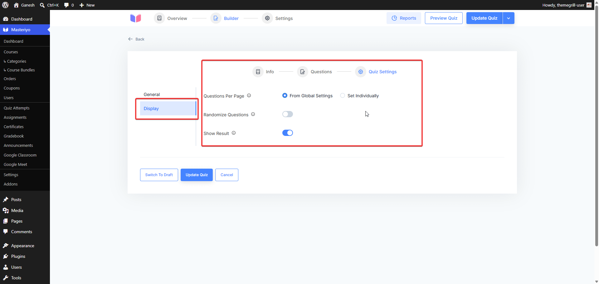599x284 pixels.
Task: Open the New content menu
Action: (87, 5)
